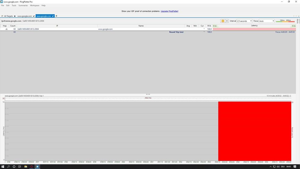Open the Windows Start menu
300x169 pixels.
(3, 167)
